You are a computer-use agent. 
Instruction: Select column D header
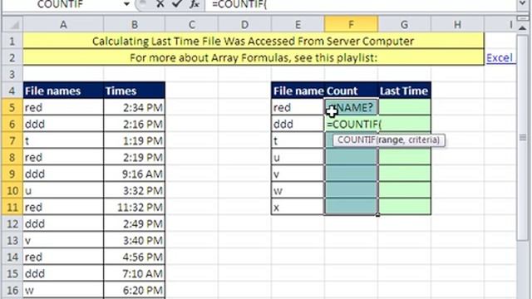tap(244, 24)
